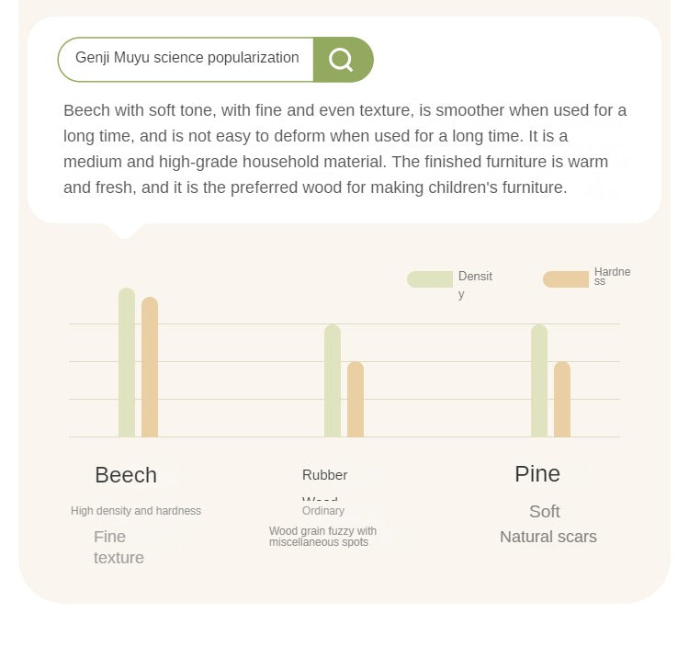This screenshot has width=689, height=669.
Task: Click the Hardness legend text
Action: (612, 276)
